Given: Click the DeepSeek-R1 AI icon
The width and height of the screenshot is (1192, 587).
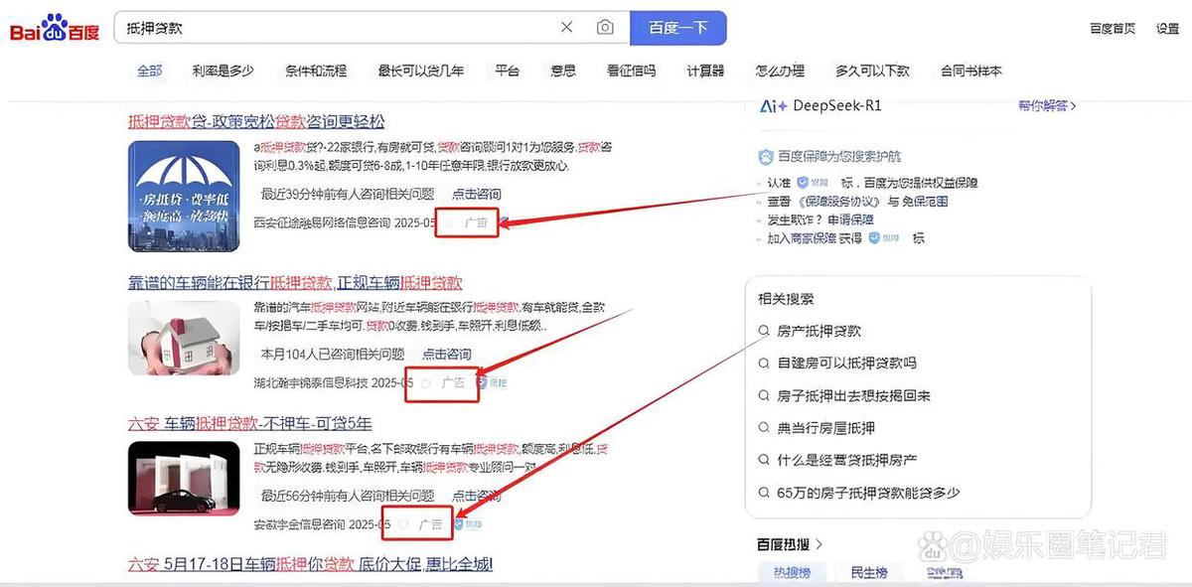Looking at the screenshot, I should click(x=774, y=106).
